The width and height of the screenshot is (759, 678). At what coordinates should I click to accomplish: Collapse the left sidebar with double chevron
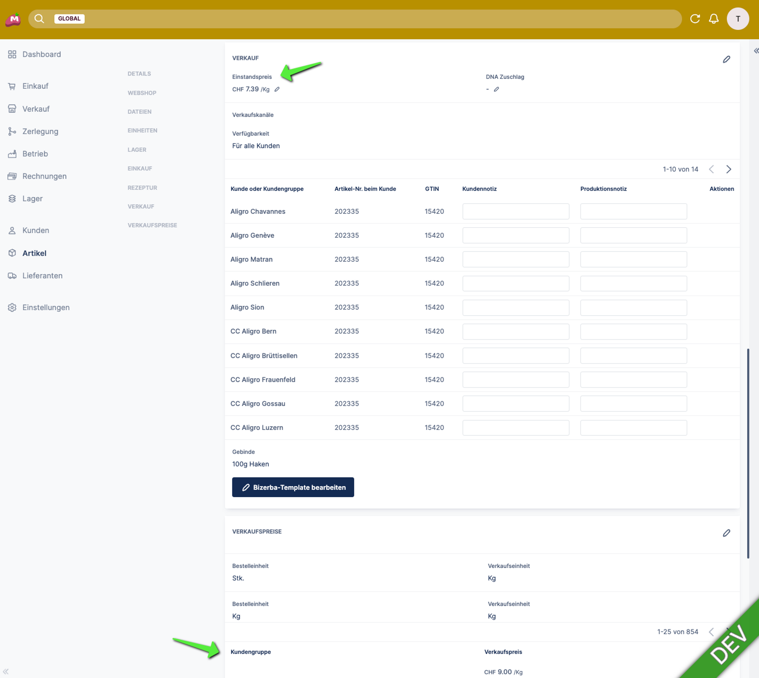6,671
